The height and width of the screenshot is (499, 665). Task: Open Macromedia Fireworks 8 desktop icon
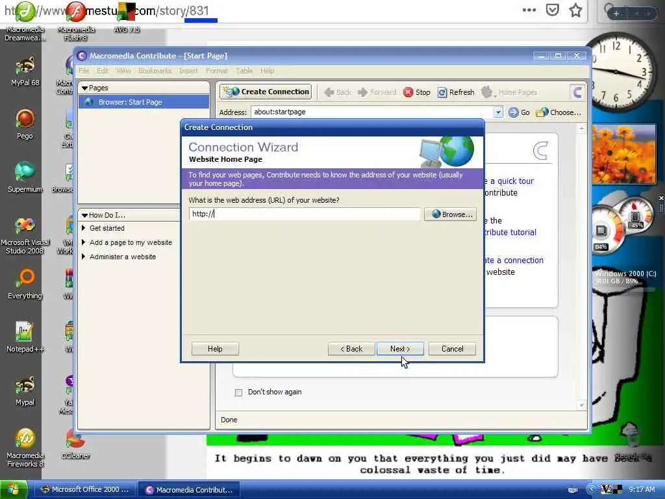point(25,448)
